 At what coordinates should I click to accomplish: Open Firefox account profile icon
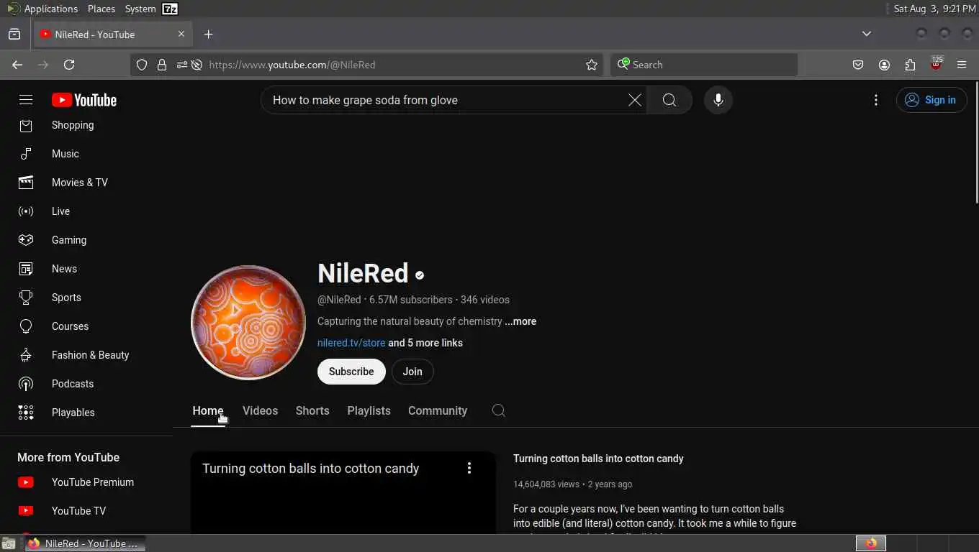point(884,65)
